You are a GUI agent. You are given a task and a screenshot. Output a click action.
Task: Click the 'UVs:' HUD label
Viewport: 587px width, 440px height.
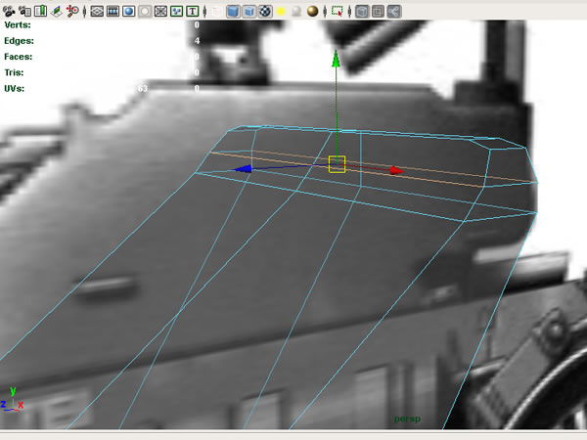[15, 89]
